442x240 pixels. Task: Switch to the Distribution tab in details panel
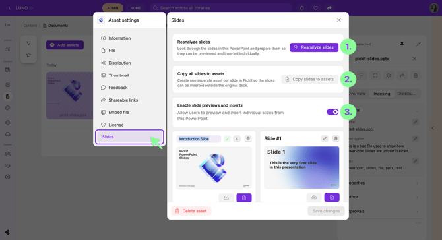(406, 94)
